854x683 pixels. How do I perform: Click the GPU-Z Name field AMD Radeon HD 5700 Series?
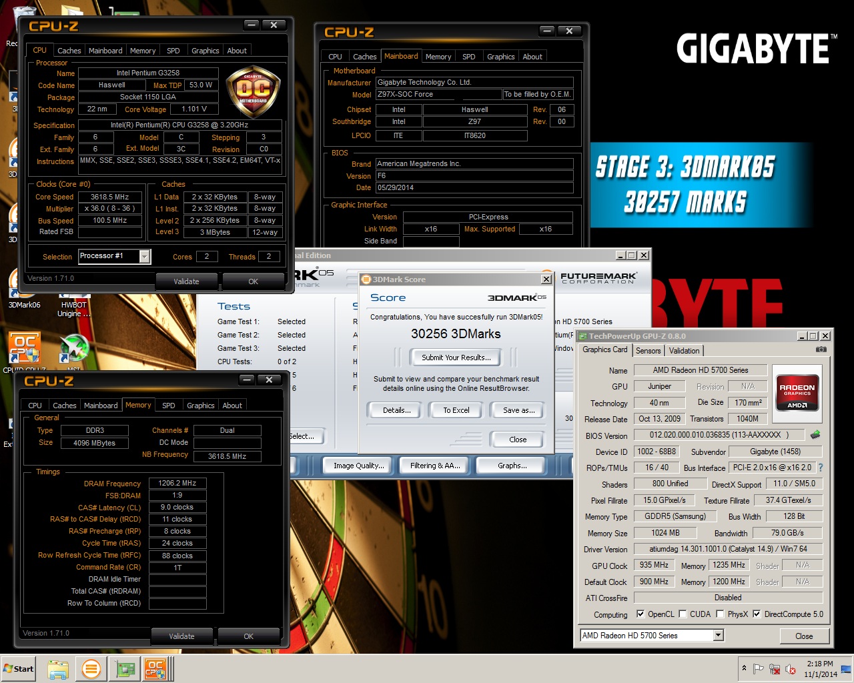pyautogui.click(x=700, y=370)
